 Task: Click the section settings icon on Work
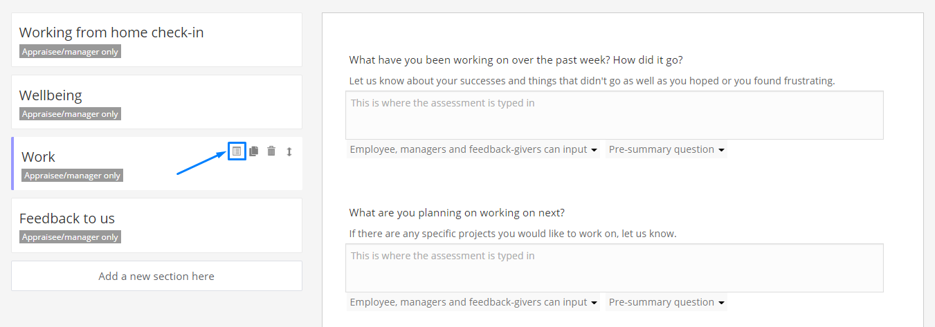[x=237, y=151]
